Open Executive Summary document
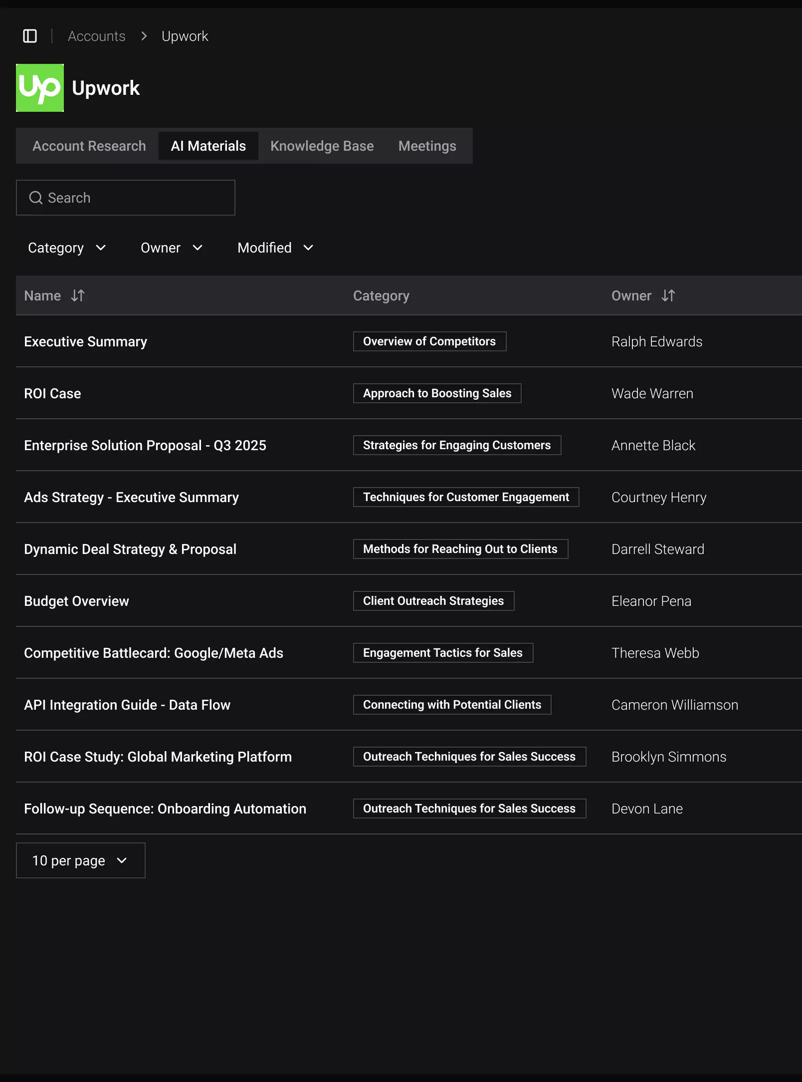This screenshot has width=802, height=1082. coord(86,341)
